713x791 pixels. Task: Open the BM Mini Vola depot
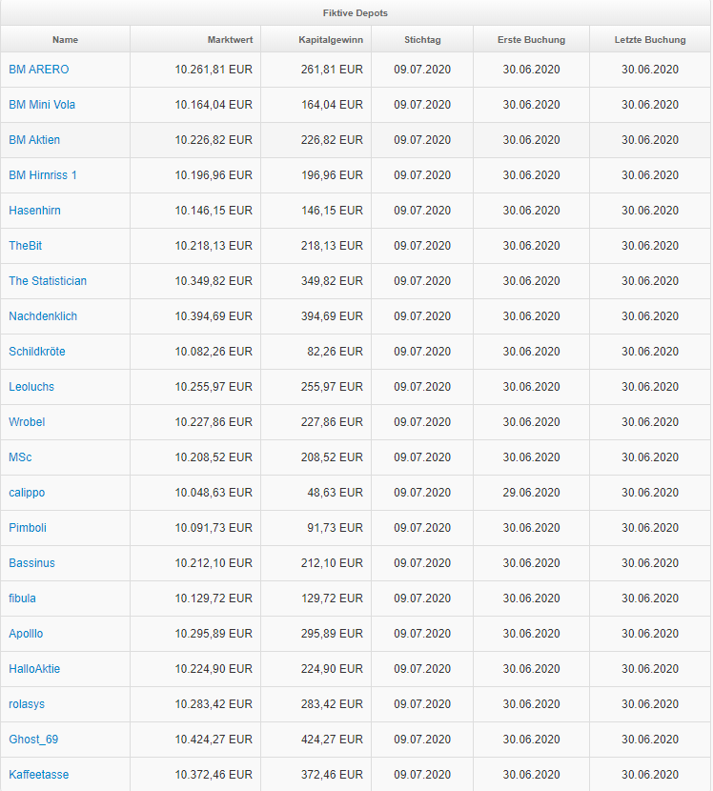(45, 105)
